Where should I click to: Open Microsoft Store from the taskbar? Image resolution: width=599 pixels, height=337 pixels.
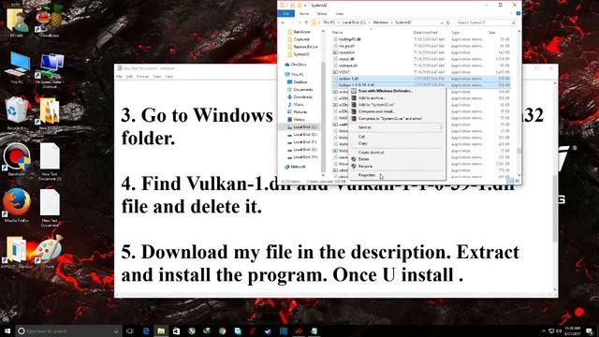176,330
